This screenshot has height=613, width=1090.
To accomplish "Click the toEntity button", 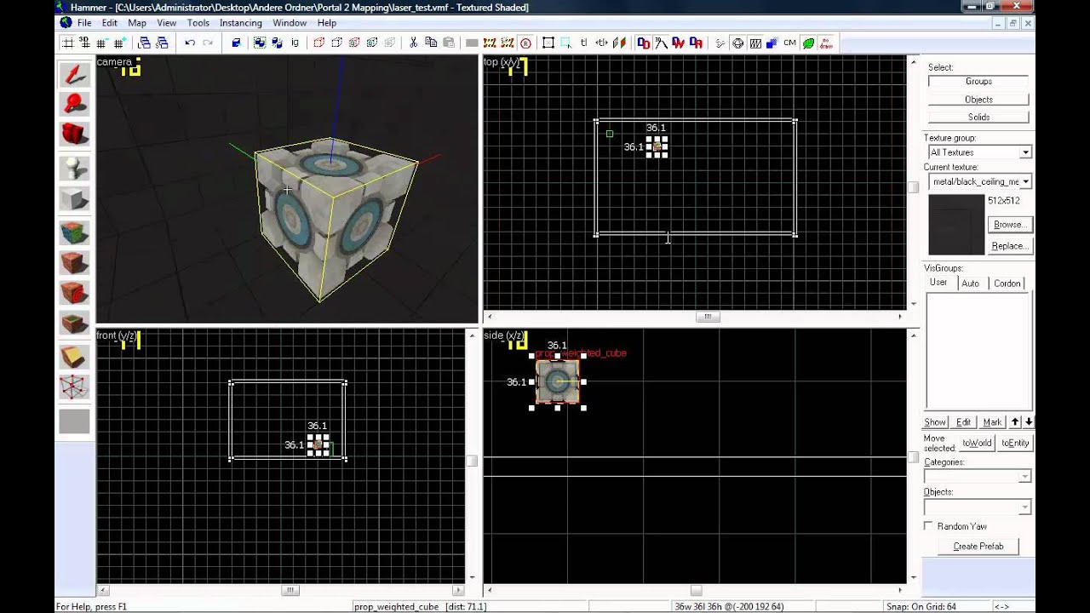I will pyautogui.click(x=1015, y=443).
